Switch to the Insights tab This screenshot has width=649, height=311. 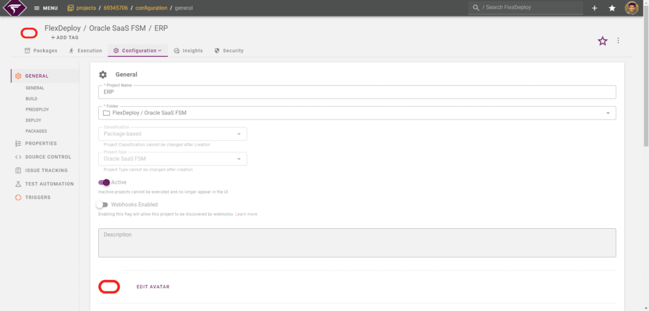188,51
